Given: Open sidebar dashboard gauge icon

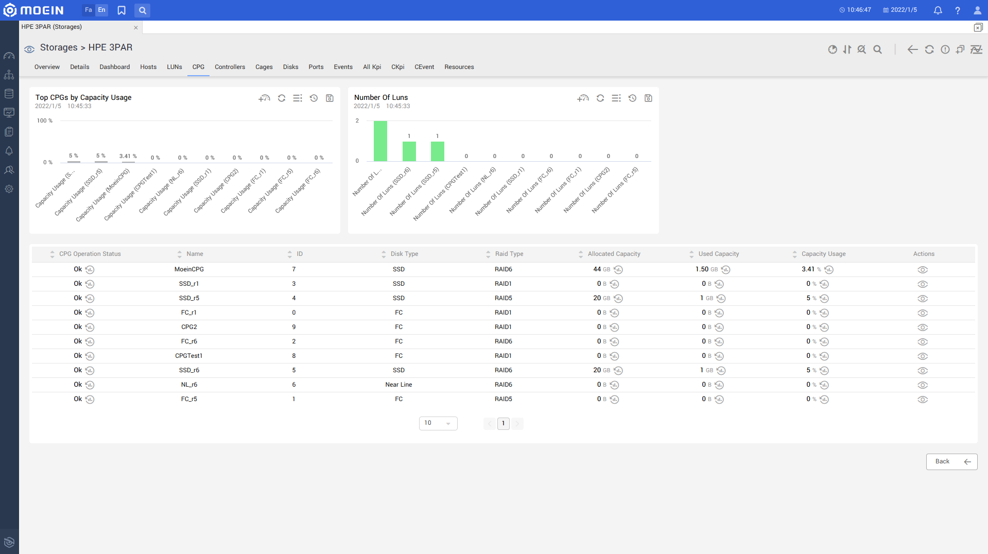Looking at the screenshot, I should pyautogui.click(x=9, y=56).
